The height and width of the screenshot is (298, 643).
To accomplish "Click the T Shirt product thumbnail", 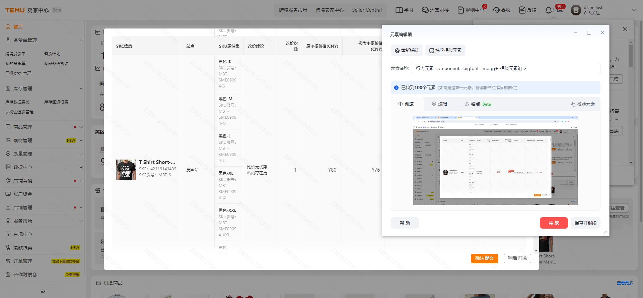I will (x=126, y=170).
